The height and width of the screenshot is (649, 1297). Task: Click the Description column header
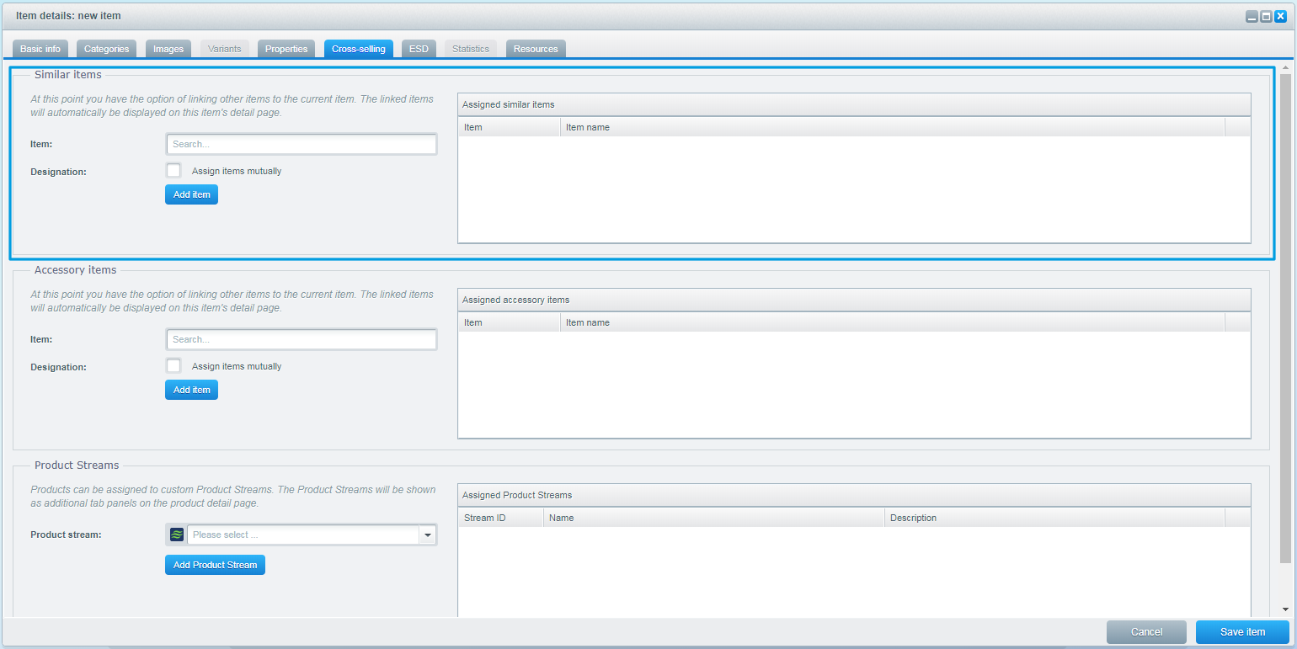point(1055,518)
